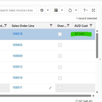Image resolution: width=102 pixels, height=102 pixels.
Task: Expand the settings gear dropdown arrow
Action: (x=48, y=10)
